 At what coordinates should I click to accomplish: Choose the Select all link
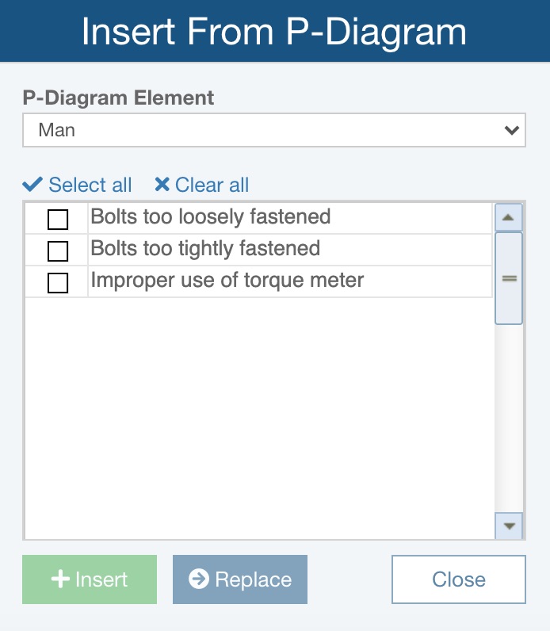90,185
